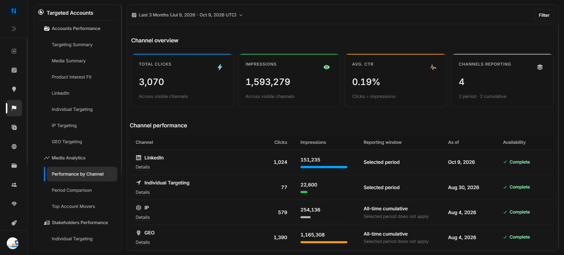Click the blue LinkedIn impressions bar
Image resolution: width=564 pixels, height=255 pixels.
[324, 167]
